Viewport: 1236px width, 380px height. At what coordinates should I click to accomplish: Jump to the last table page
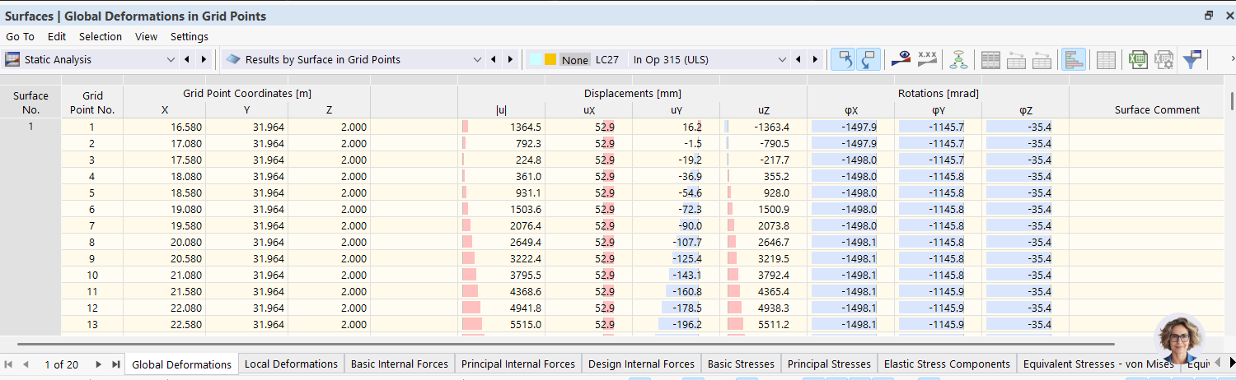(x=115, y=364)
